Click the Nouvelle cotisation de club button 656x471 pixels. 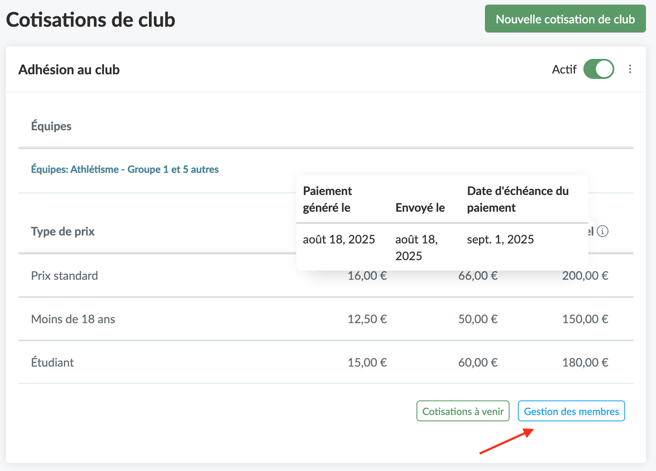[565, 19]
